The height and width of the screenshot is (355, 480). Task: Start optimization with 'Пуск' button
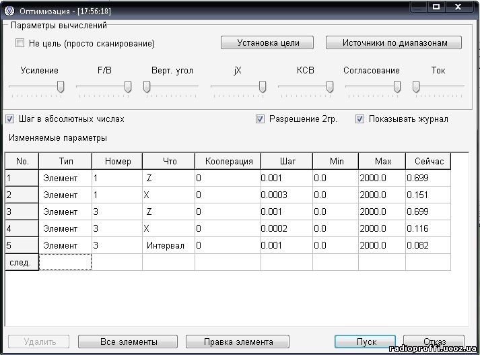(365, 342)
